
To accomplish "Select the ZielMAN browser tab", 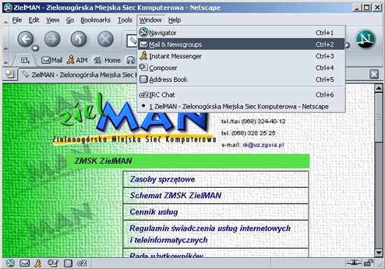I will point(78,74).
